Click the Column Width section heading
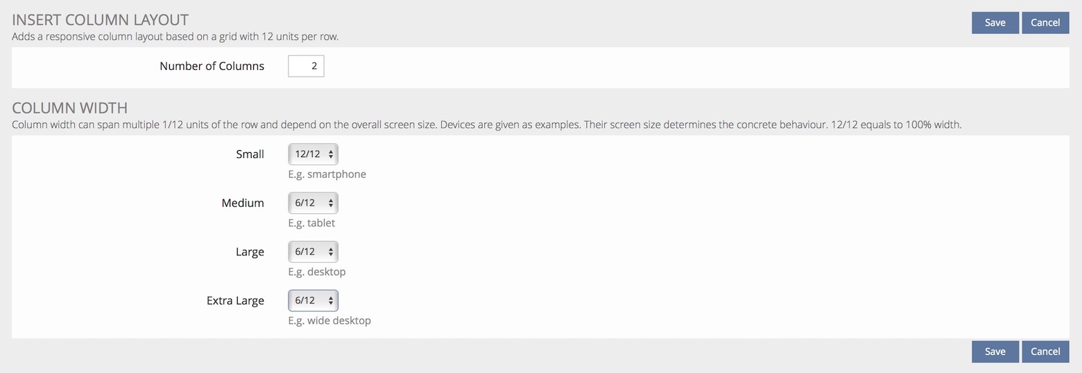The image size is (1082, 373). pyautogui.click(x=69, y=108)
